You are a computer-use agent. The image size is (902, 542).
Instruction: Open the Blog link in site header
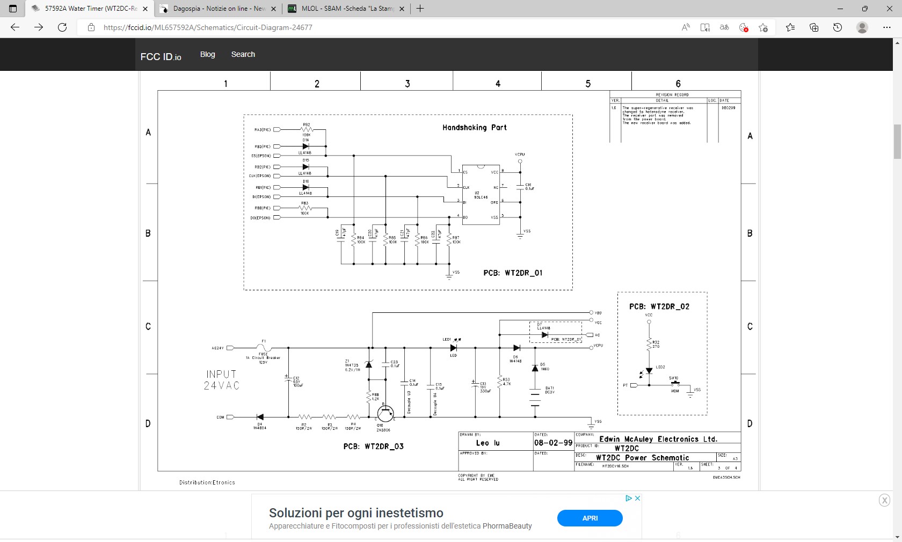pos(207,54)
